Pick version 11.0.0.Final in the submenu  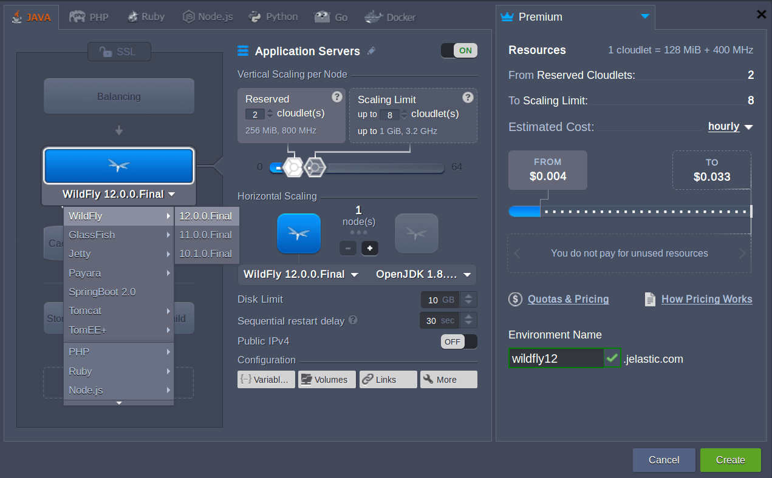tap(207, 235)
